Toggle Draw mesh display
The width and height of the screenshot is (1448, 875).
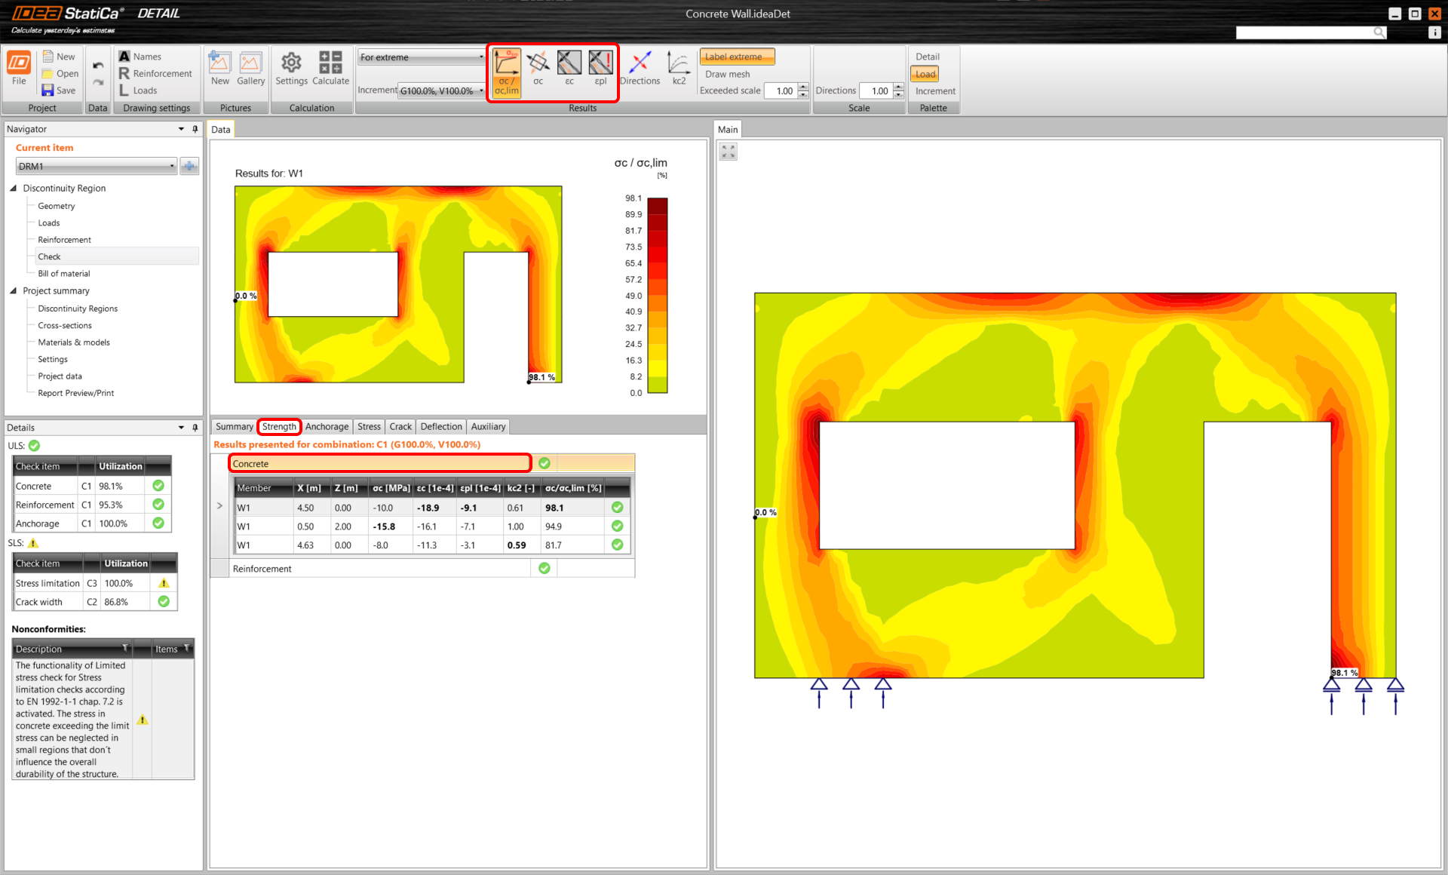tap(727, 74)
